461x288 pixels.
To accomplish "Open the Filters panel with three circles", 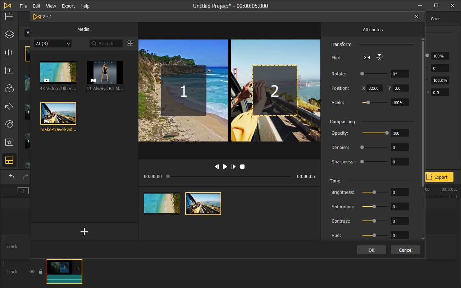I will [9, 88].
